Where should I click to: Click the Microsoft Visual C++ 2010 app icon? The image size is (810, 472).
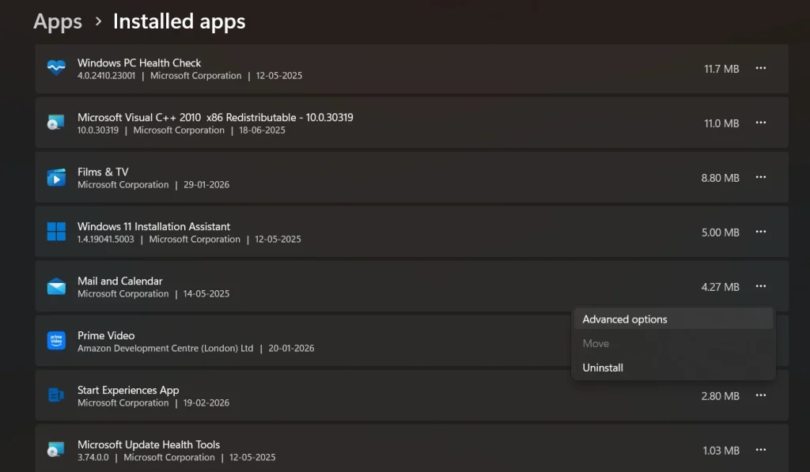[x=55, y=123]
